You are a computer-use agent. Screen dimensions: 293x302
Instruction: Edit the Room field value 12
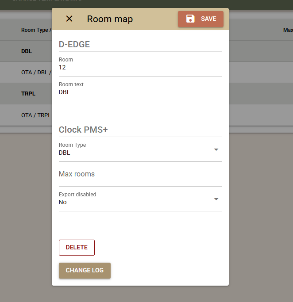(x=140, y=67)
